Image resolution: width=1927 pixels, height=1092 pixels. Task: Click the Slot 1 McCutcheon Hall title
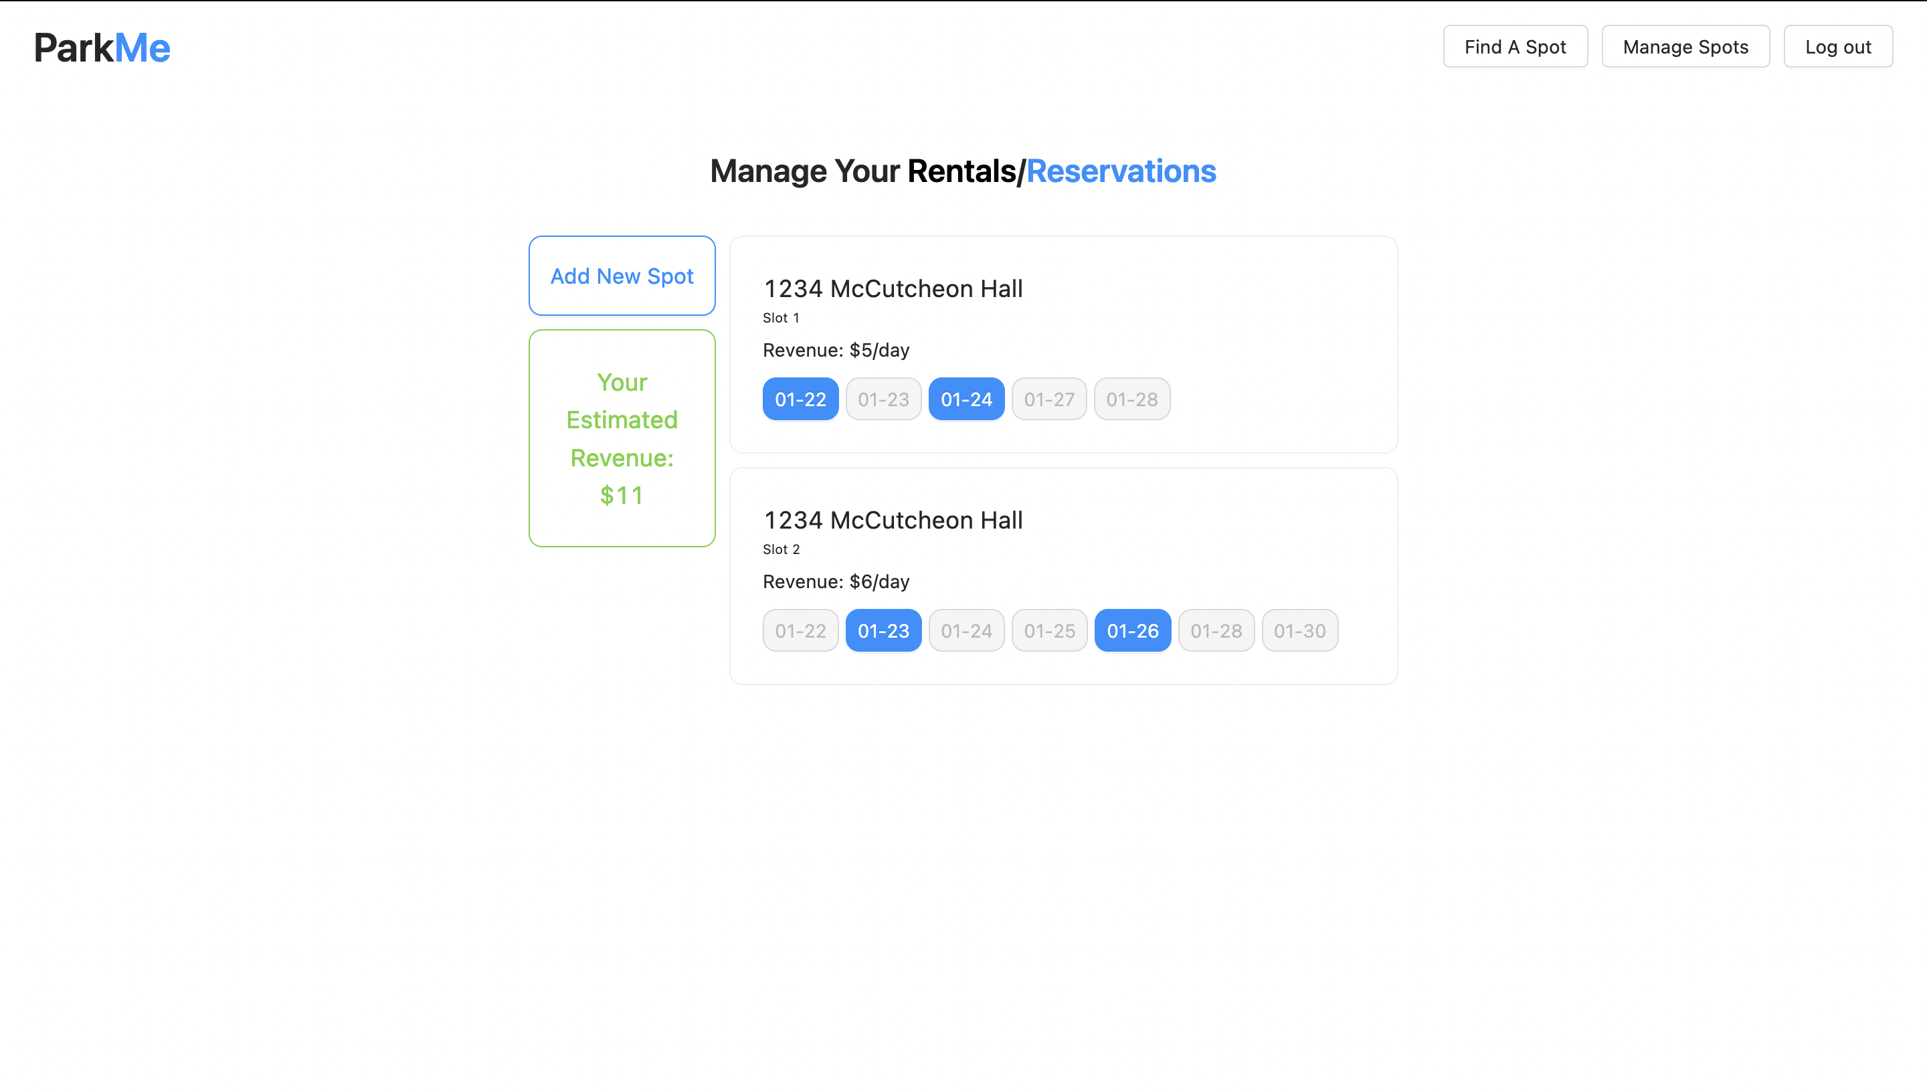[893, 289]
